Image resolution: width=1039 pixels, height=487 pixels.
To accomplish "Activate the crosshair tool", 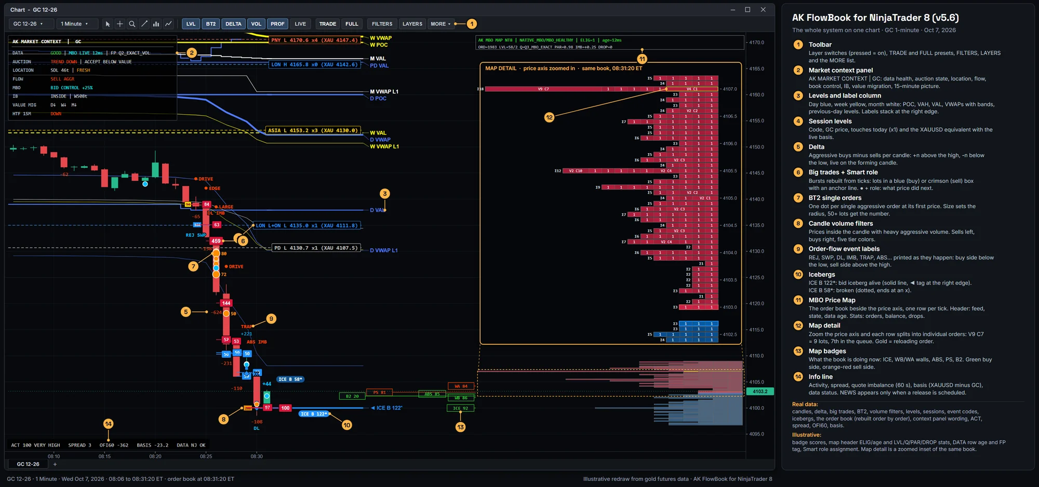I will [120, 24].
